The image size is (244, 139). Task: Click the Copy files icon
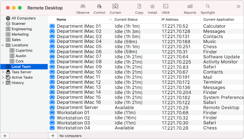coord(139,6)
